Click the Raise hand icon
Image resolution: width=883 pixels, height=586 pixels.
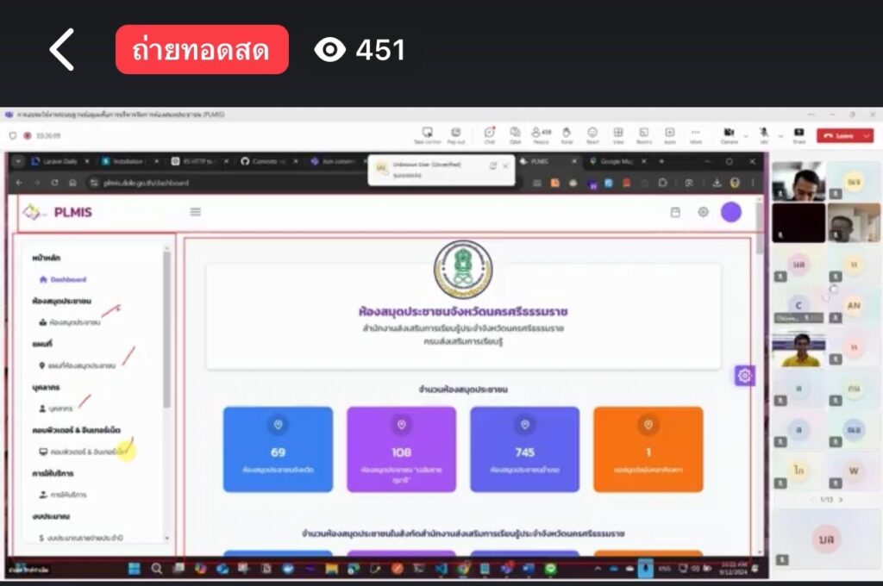point(567,134)
